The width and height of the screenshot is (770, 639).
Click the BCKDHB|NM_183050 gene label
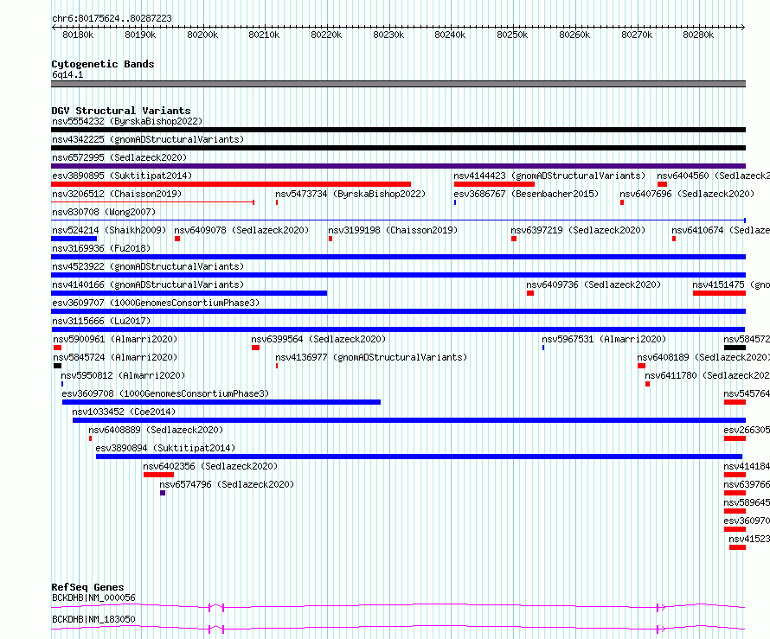tap(93, 619)
